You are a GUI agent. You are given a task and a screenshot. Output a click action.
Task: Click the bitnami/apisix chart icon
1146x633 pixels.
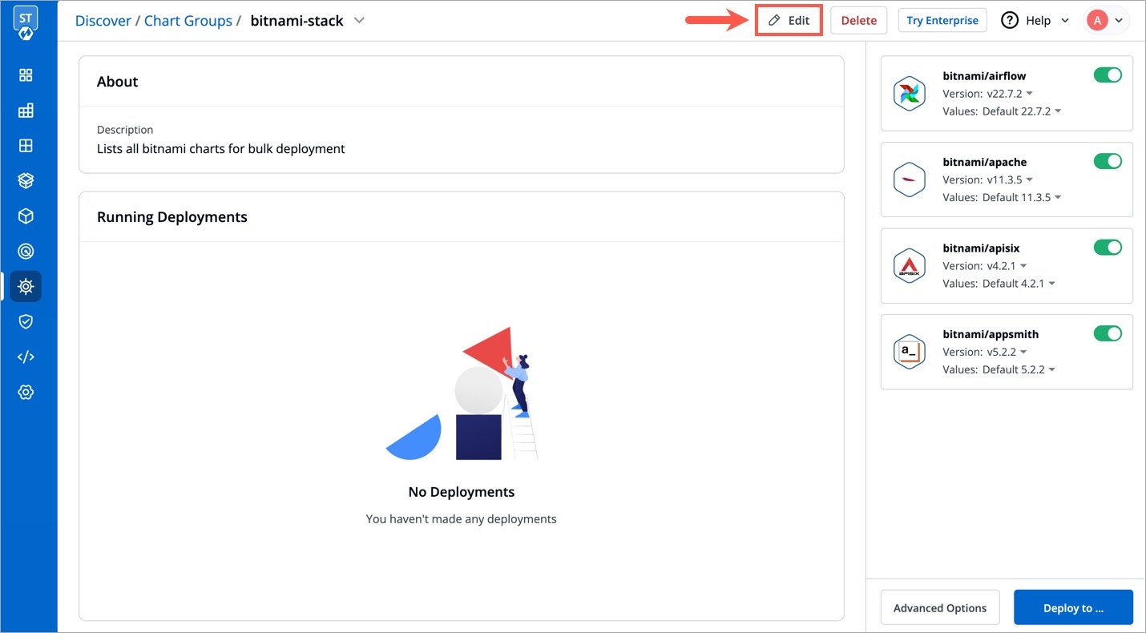coord(910,266)
